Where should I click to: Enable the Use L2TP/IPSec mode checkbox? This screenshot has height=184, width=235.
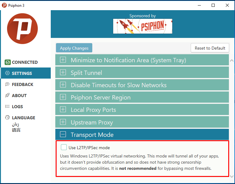[64, 147]
